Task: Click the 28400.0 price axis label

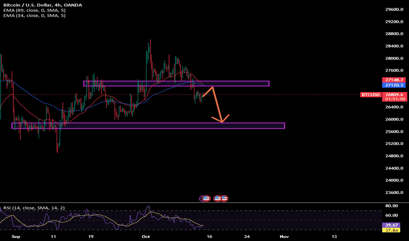Action: point(394,46)
